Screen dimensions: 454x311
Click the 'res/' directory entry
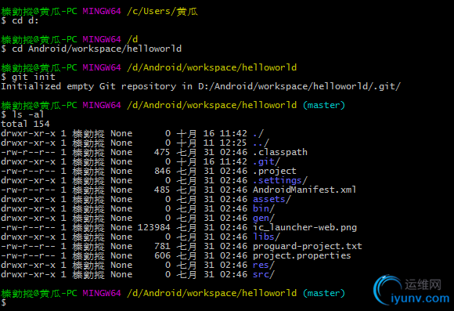[264, 265]
